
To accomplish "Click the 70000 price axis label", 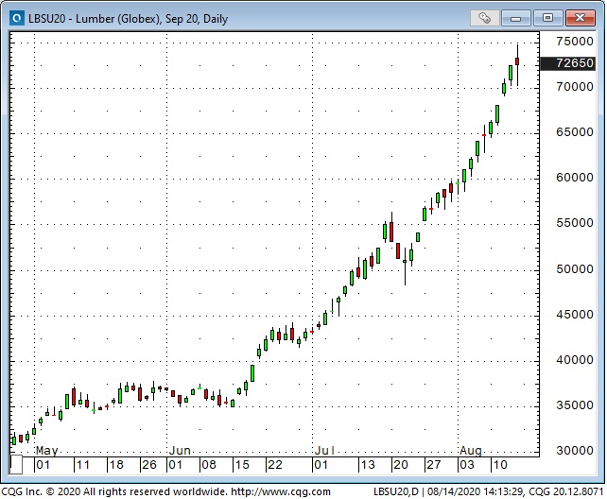I will click(575, 87).
